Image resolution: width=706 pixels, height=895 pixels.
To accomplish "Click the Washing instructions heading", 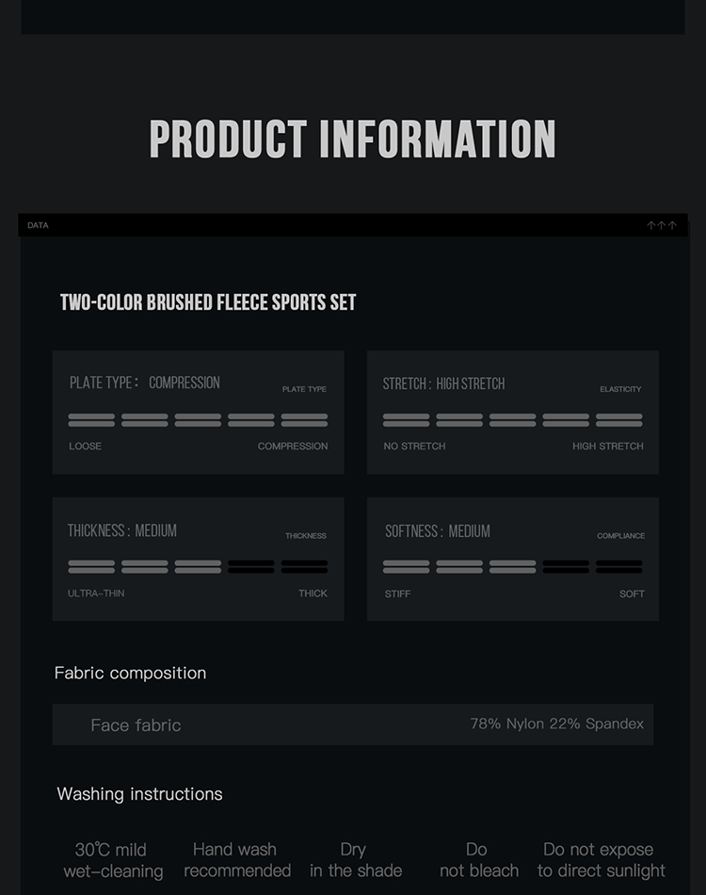I will [x=139, y=793].
